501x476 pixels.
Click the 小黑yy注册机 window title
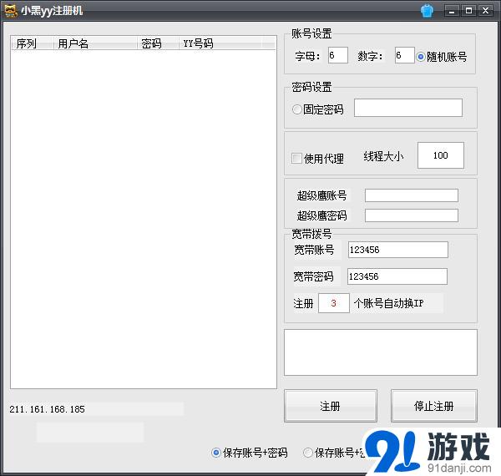52,11
